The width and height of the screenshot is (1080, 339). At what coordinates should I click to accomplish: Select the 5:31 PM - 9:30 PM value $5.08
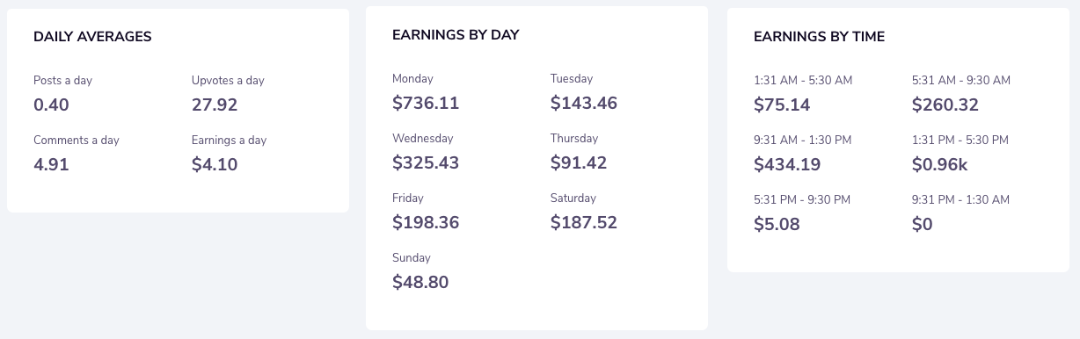click(777, 225)
